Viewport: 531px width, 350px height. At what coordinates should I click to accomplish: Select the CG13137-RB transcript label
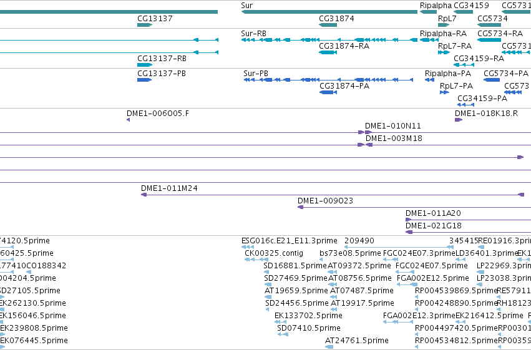[162, 59]
